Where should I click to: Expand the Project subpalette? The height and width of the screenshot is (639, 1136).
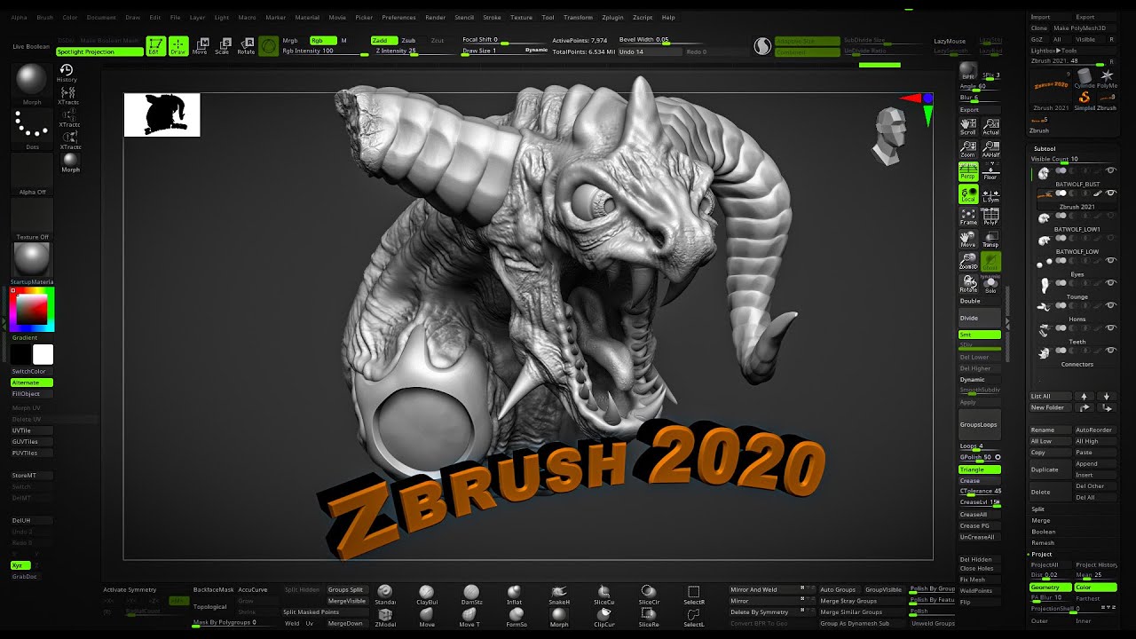[1042, 554]
